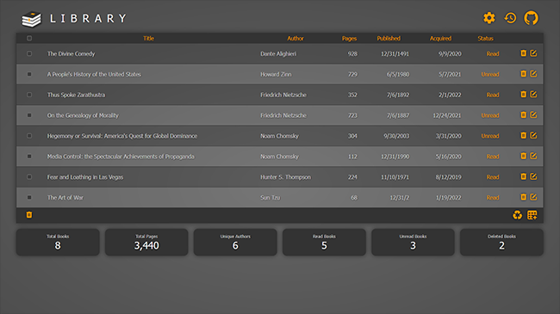Open the GitHub logo link

(531, 18)
